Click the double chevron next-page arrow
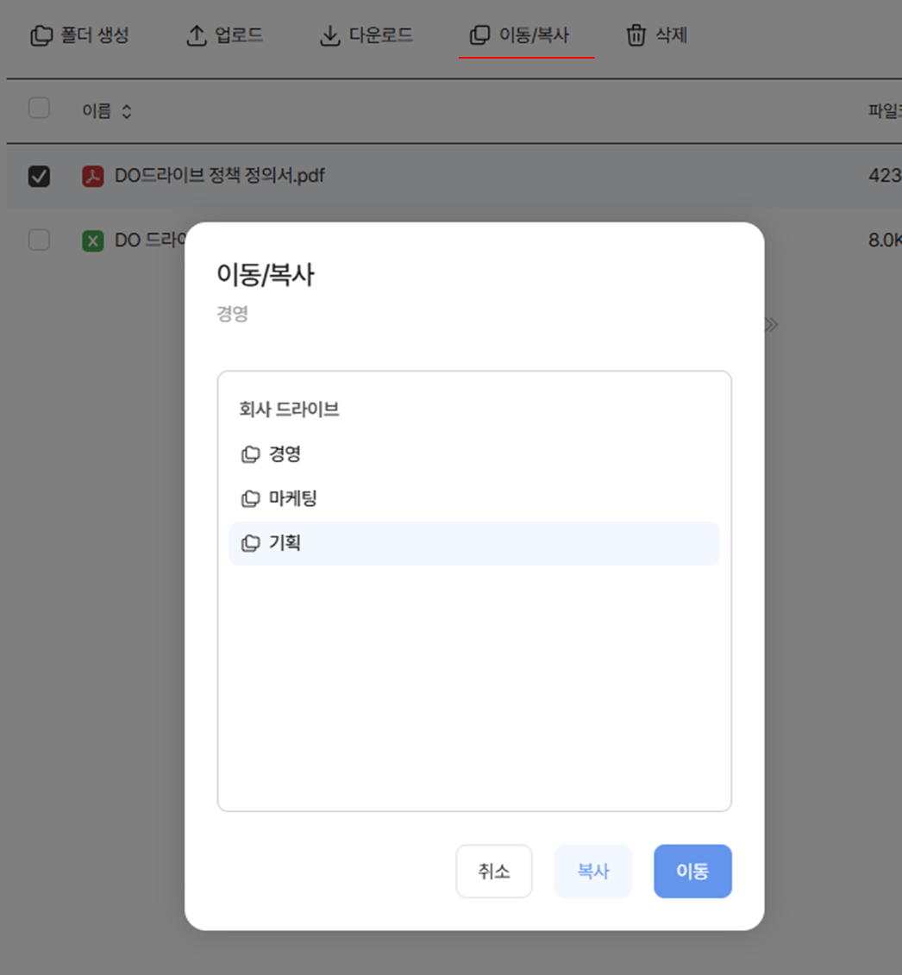Viewport: 902px width, 975px height. [x=771, y=325]
